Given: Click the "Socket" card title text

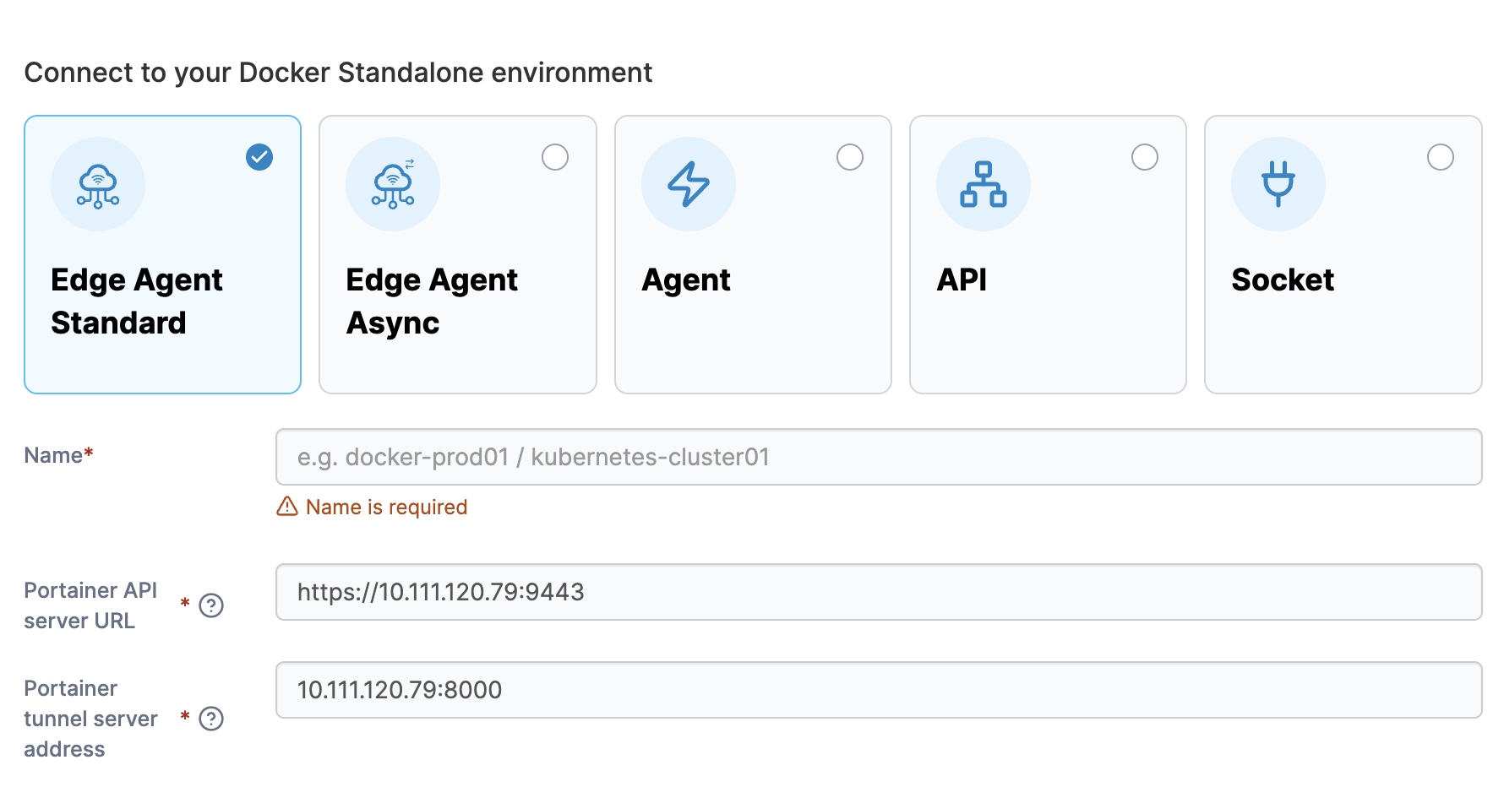Looking at the screenshot, I should [1283, 280].
